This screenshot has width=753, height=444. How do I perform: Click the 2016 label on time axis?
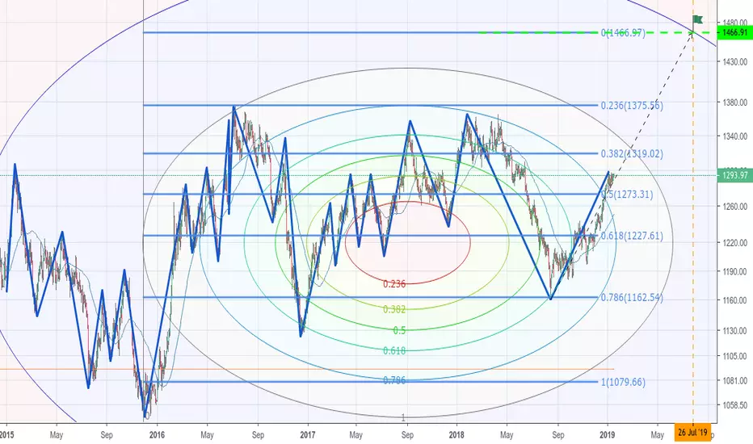click(157, 435)
